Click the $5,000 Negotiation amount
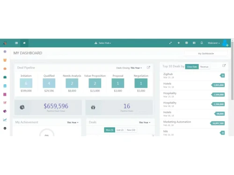The image size is (234, 175). 141,91
